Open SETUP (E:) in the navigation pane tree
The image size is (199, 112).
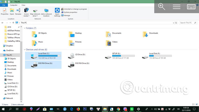coord(10,90)
